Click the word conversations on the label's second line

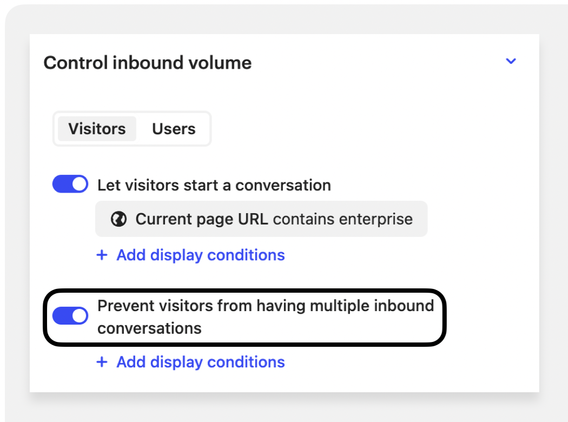coord(149,328)
